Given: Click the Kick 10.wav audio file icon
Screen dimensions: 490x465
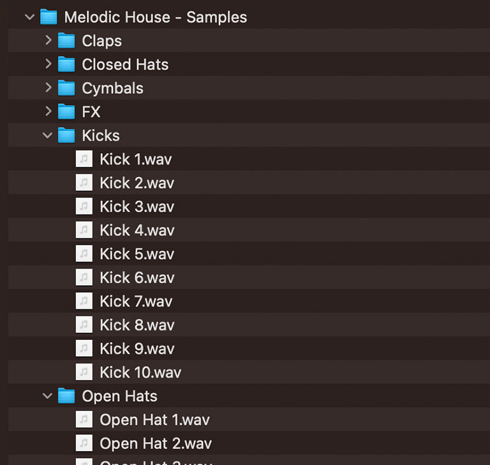Looking at the screenshot, I should tap(84, 372).
